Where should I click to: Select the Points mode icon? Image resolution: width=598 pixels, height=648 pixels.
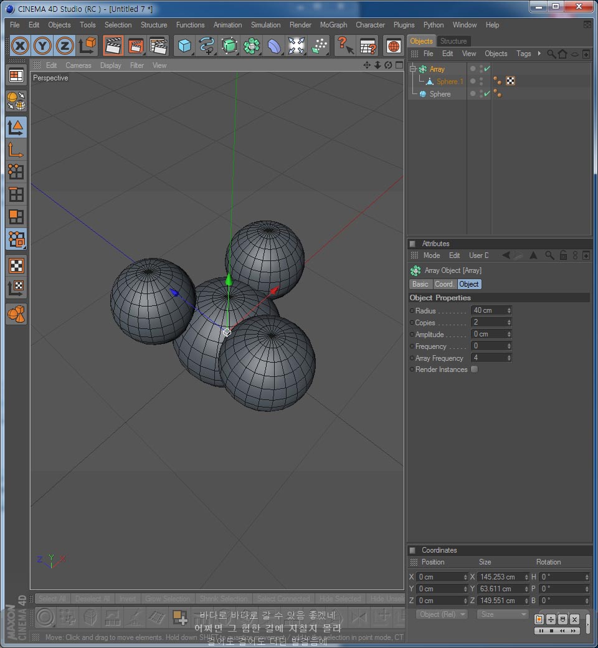[16, 172]
